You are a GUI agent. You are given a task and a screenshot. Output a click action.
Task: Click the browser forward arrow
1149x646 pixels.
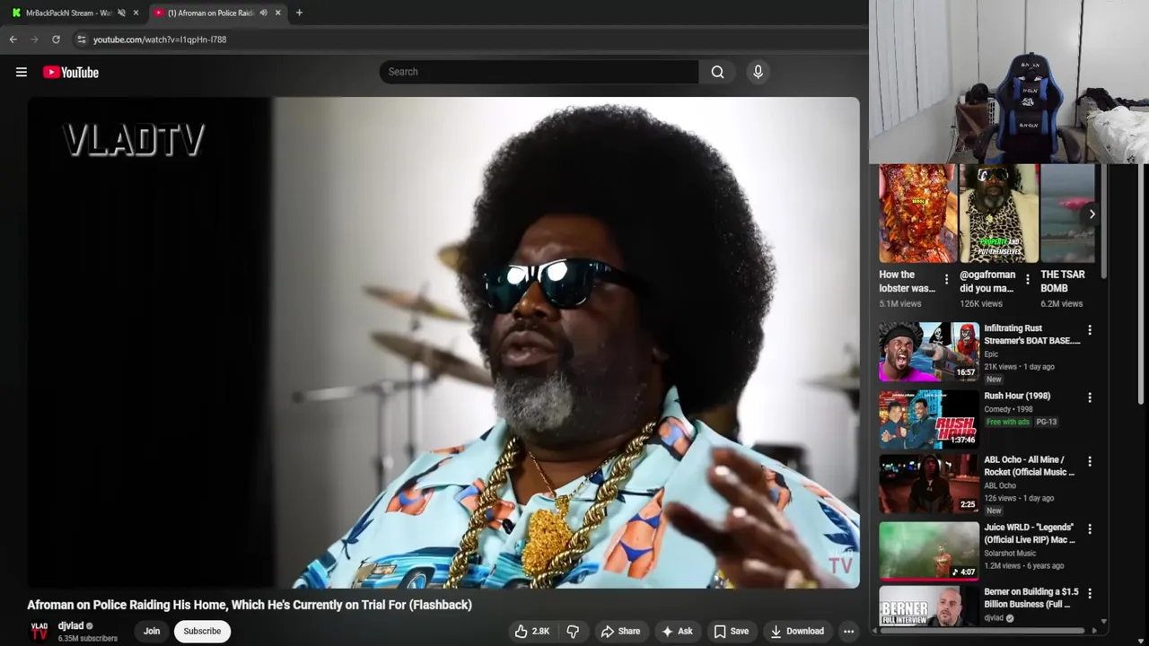tap(34, 39)
